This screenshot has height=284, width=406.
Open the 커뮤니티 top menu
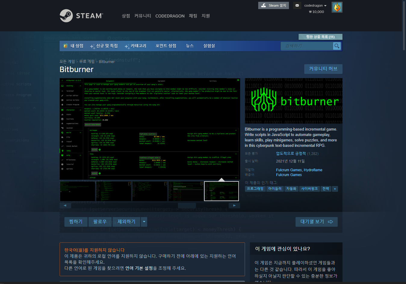coord(143,16)
